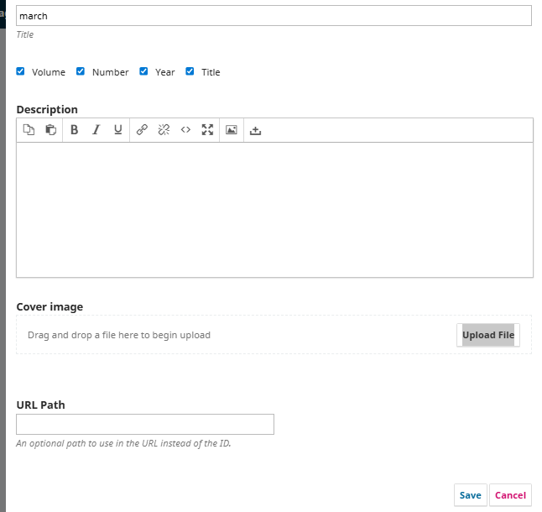The height and width of the screenshot is (512, 542).
Task: Toggle bold formatting in Description editor
Action: [x=74, y=130]
